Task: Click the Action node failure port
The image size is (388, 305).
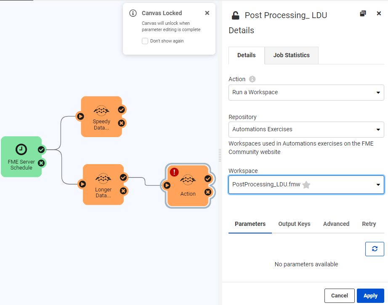Action: [208, 192]
